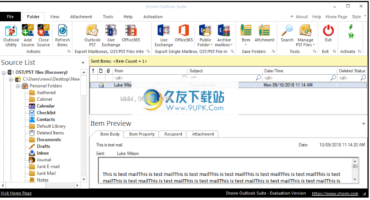
Task: Open the Help ribbon tab
Action: click(128, 17)
